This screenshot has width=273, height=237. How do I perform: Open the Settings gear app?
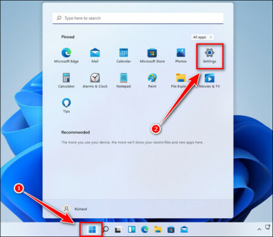click(209, 56)
